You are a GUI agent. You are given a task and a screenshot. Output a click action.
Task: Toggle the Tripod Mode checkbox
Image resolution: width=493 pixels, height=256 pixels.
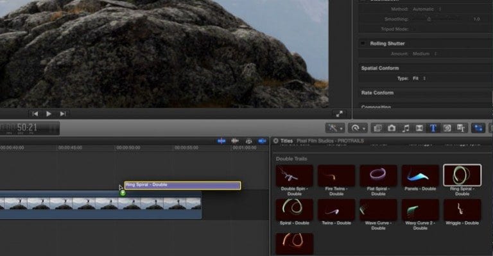coord(415,30)
